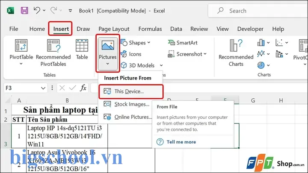Expand the Name Box dropdown arrow
The width and height of the screenshot is (308, 173).
pos(43,88)
